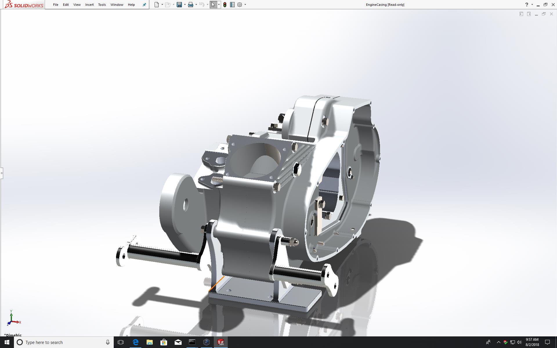The width and height of the screenshot is (557, 348).
Task: Click the SolidWorks logo button
Action: pyautogui.click(x=24, y=5)
